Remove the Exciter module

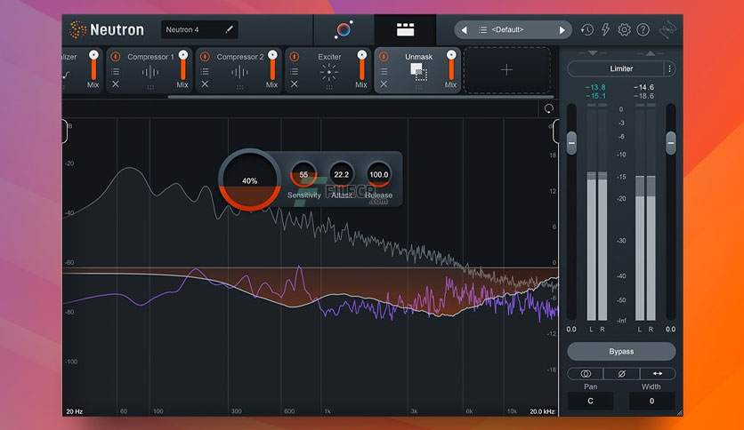[x=295, y=84]
